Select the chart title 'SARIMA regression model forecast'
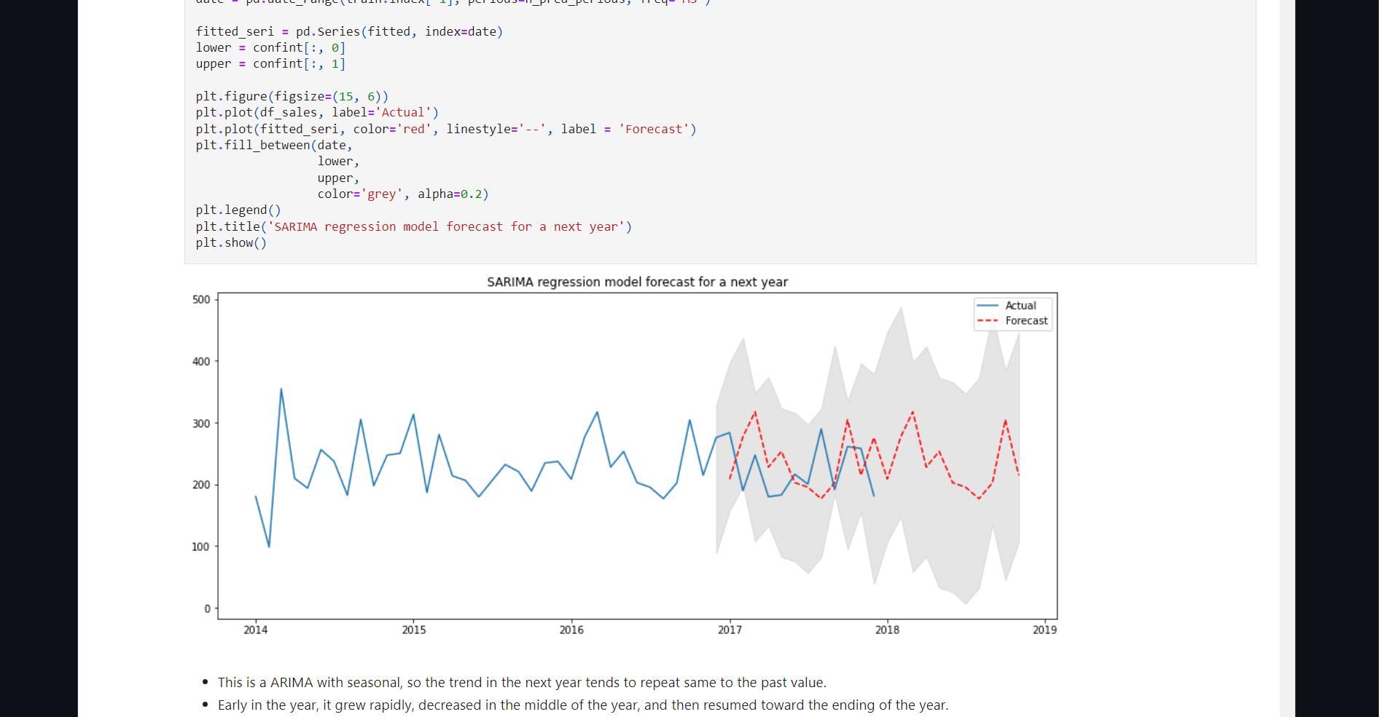 636,282
